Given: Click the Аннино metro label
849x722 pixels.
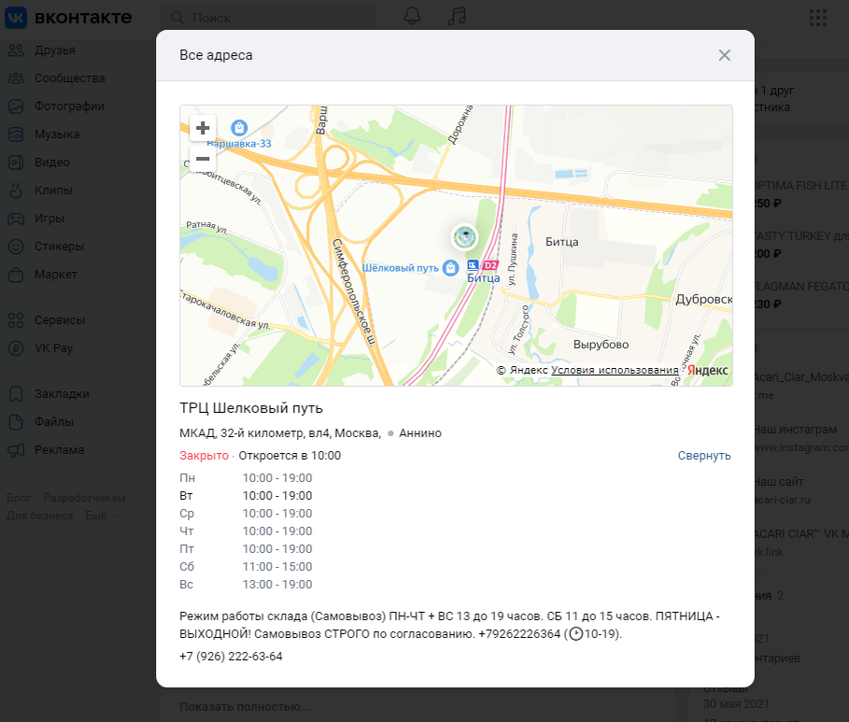Looking at the screenshot, I should pos(420,433).
